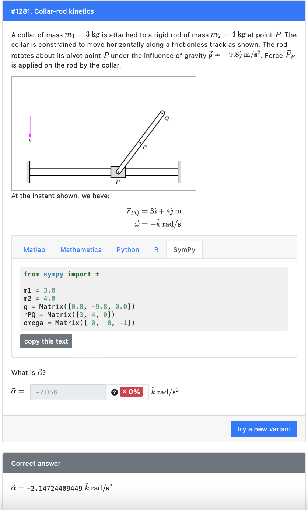This screenshot has height=510, width=308.
Task: Click the #1281 Collar-rod kinetics title bar
Action: point(52,11)
